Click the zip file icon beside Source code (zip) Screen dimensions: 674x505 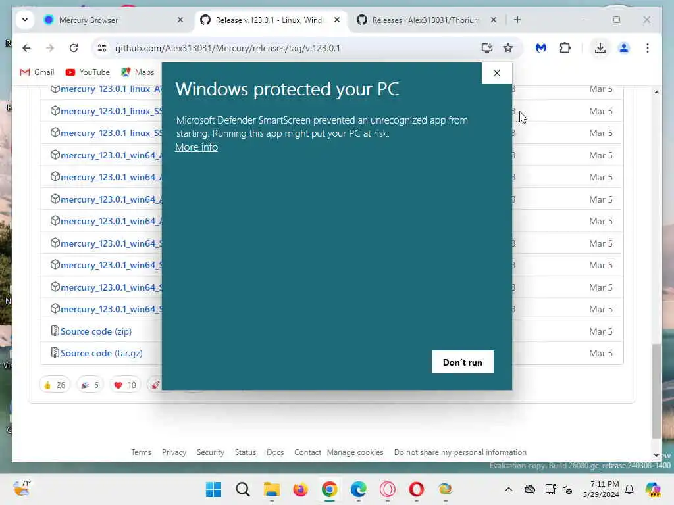[55, 331]
